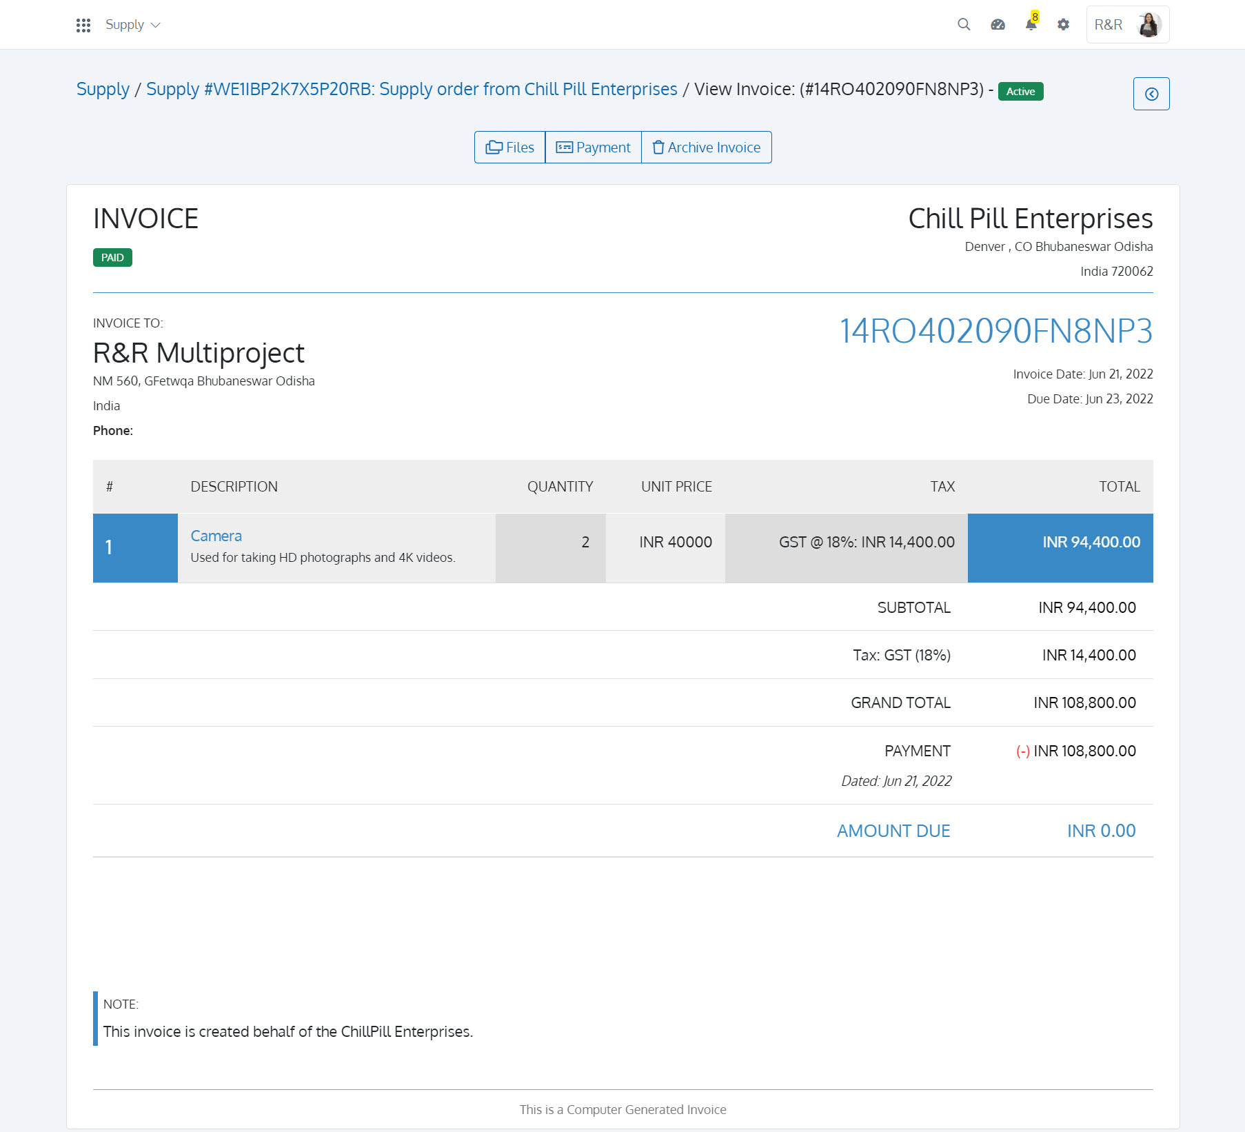Click address NM 560, GFetwqa Bhubaneswar Odisha
The width and height of the screenshot is (1245, 1132).
[x=203, y=381]
